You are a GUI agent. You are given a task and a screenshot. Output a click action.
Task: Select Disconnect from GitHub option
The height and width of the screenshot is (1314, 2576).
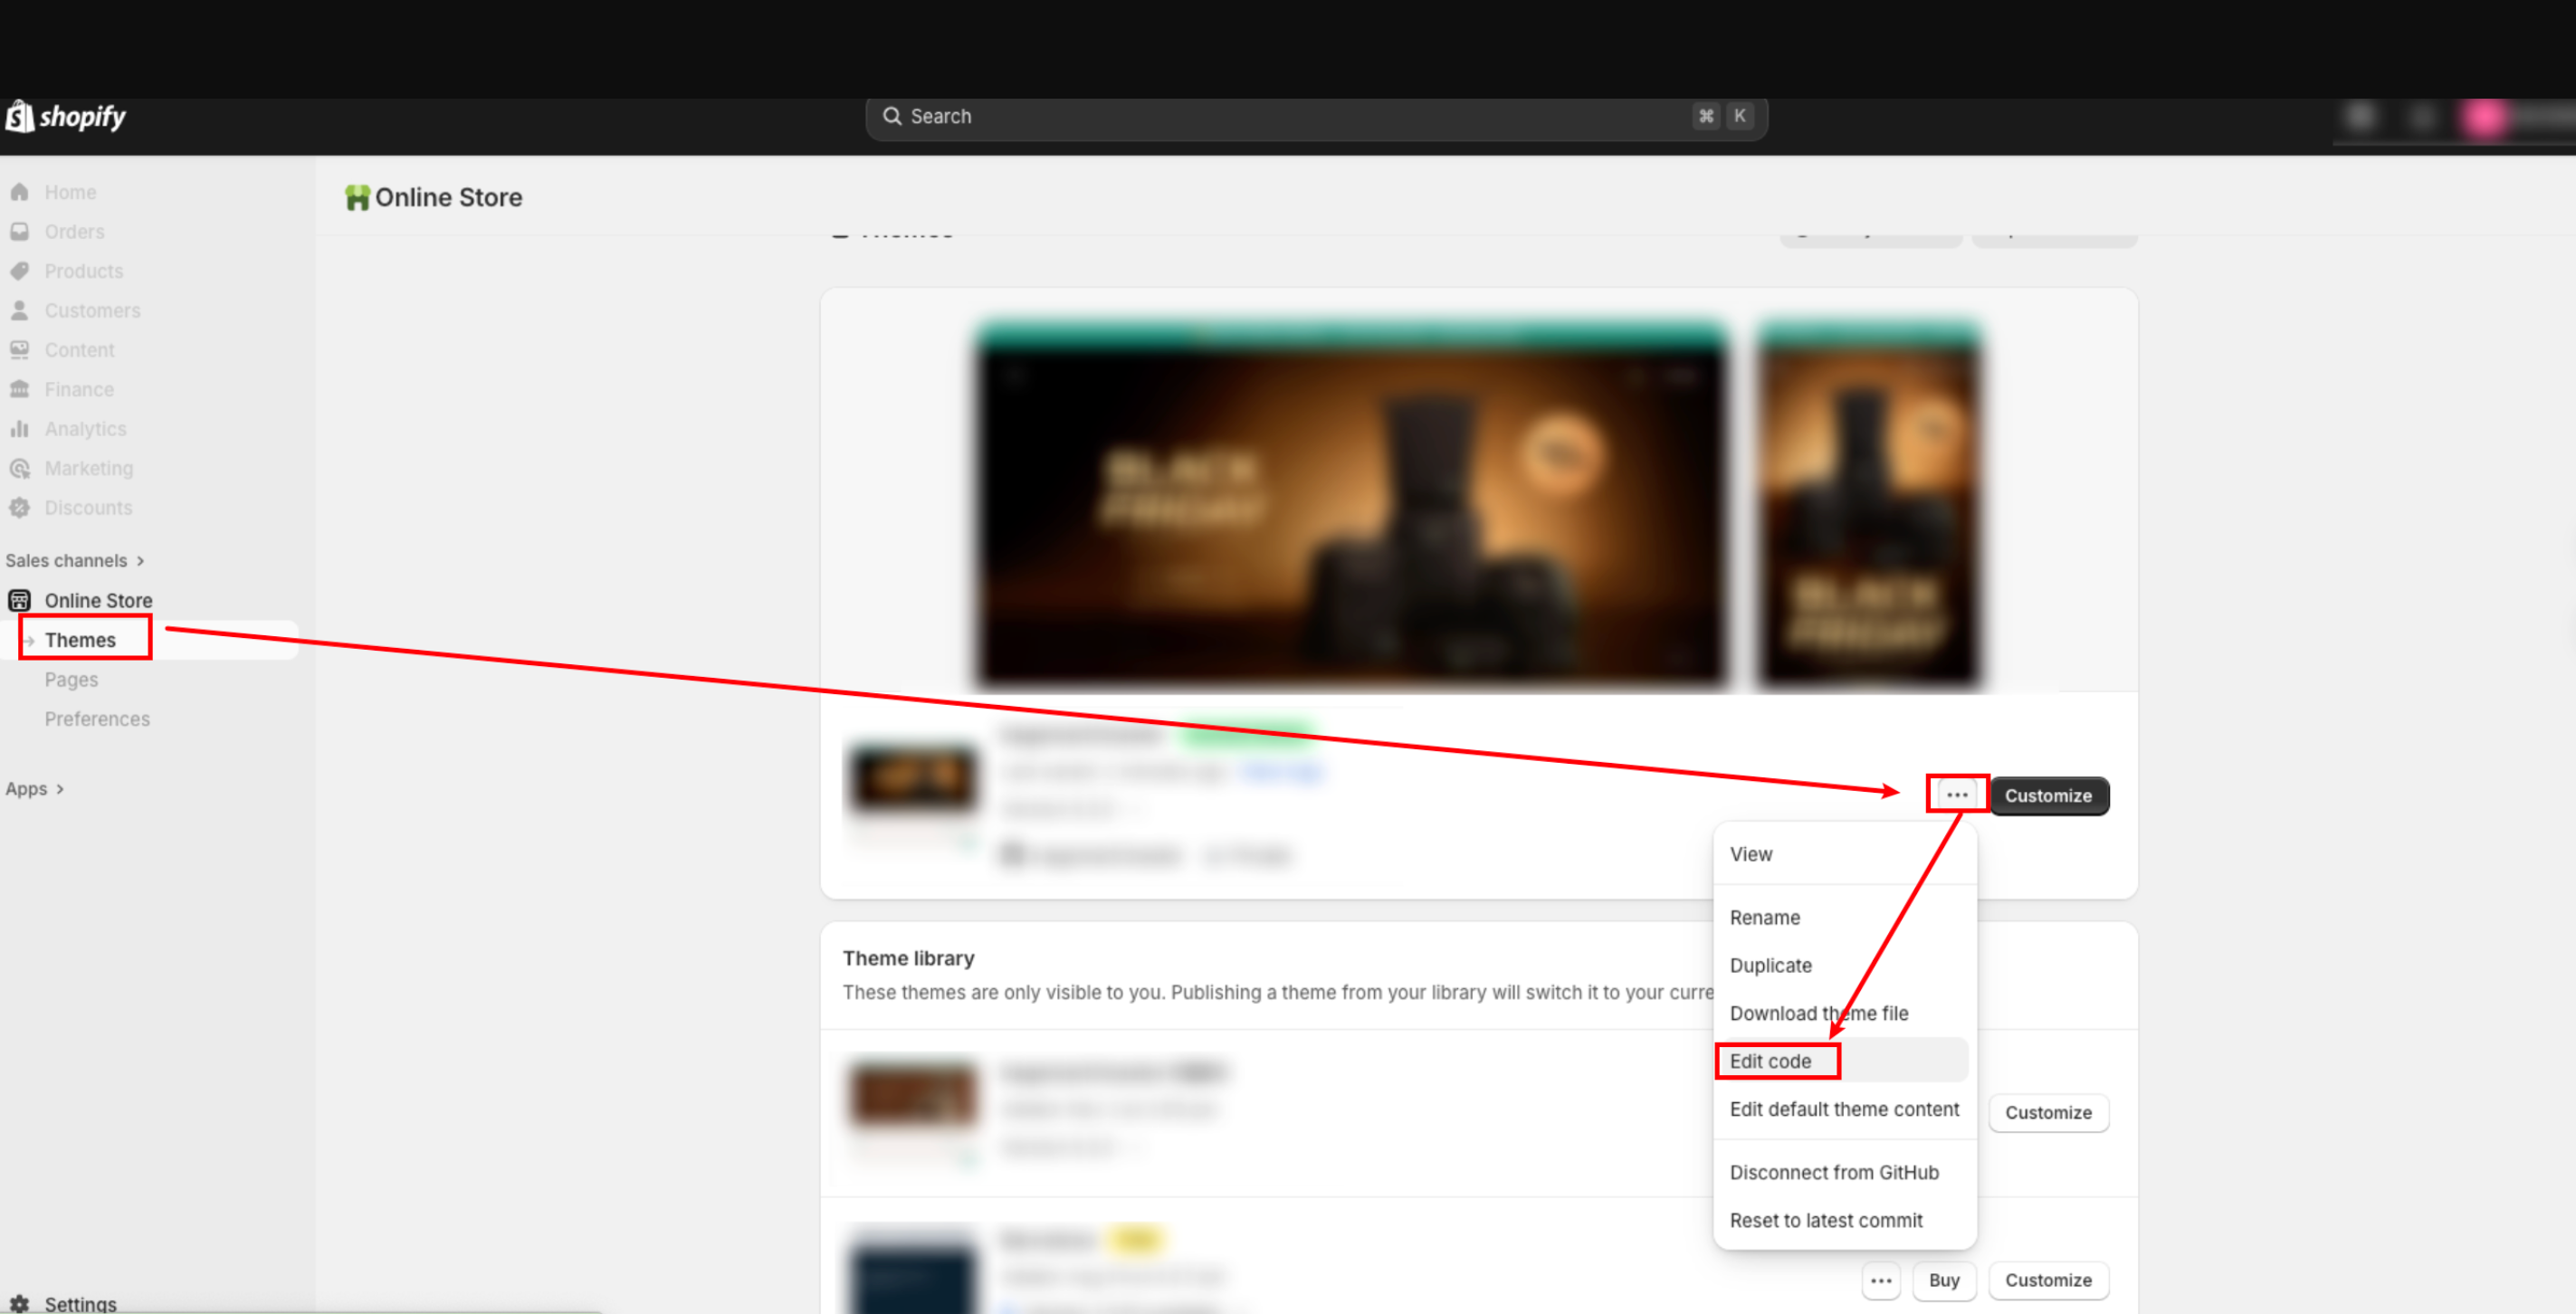1833,1172
